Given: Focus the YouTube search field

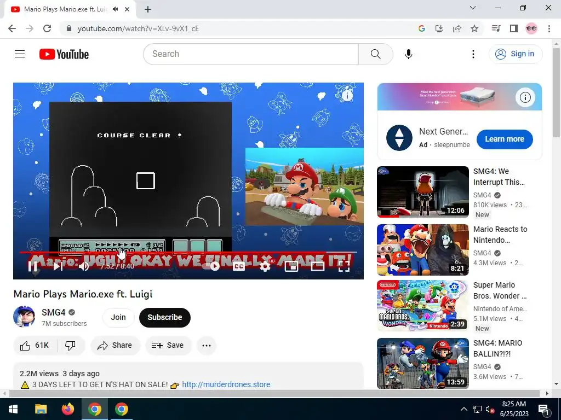Looking at the screenshot, I should pos(251,54).
